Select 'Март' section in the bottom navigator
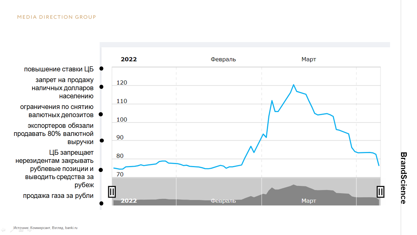Image resolution: width=417 pixels, height=235 pixels. pyautogui.click(x=309, y=201)
